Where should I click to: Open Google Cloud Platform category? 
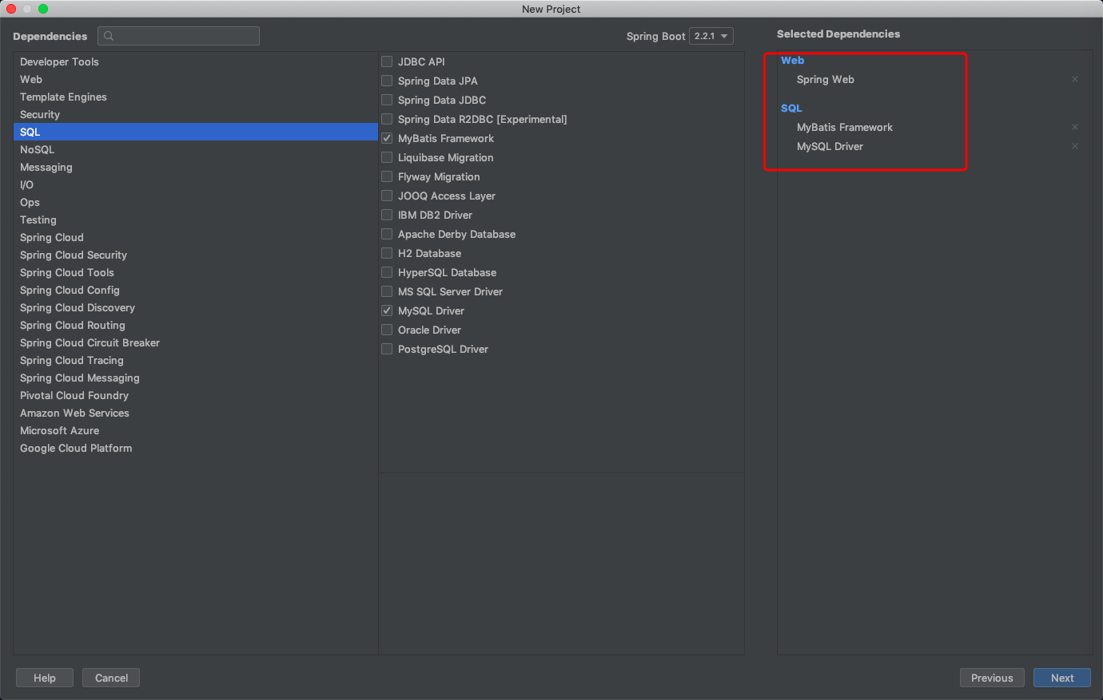click(196, 448)
